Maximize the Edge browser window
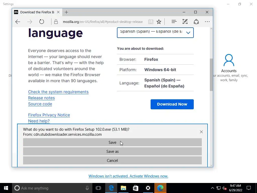 click(x=195, y=12)
